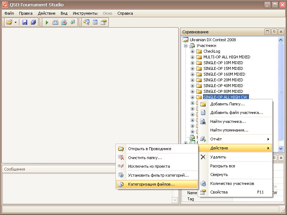Open the Инструменты menu
Screen dimensions: 287x215
[x=85, y=13]
